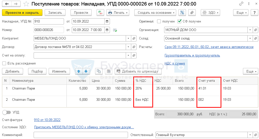Viewport: 259px width, 139px height.
Task: Enable the Есть расхождения checkbox
Action: 4,63
